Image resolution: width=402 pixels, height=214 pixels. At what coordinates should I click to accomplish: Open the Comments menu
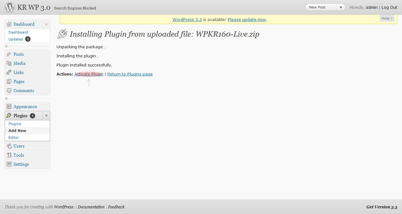coord(24,91)
